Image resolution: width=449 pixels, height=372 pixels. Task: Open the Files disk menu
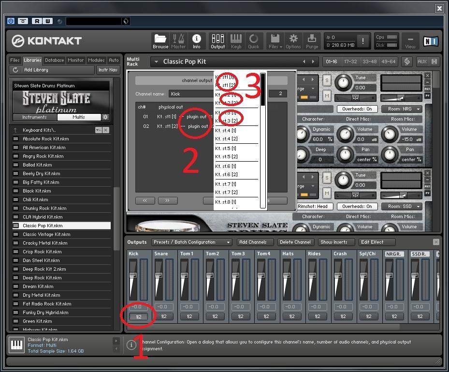coord(275,41)
